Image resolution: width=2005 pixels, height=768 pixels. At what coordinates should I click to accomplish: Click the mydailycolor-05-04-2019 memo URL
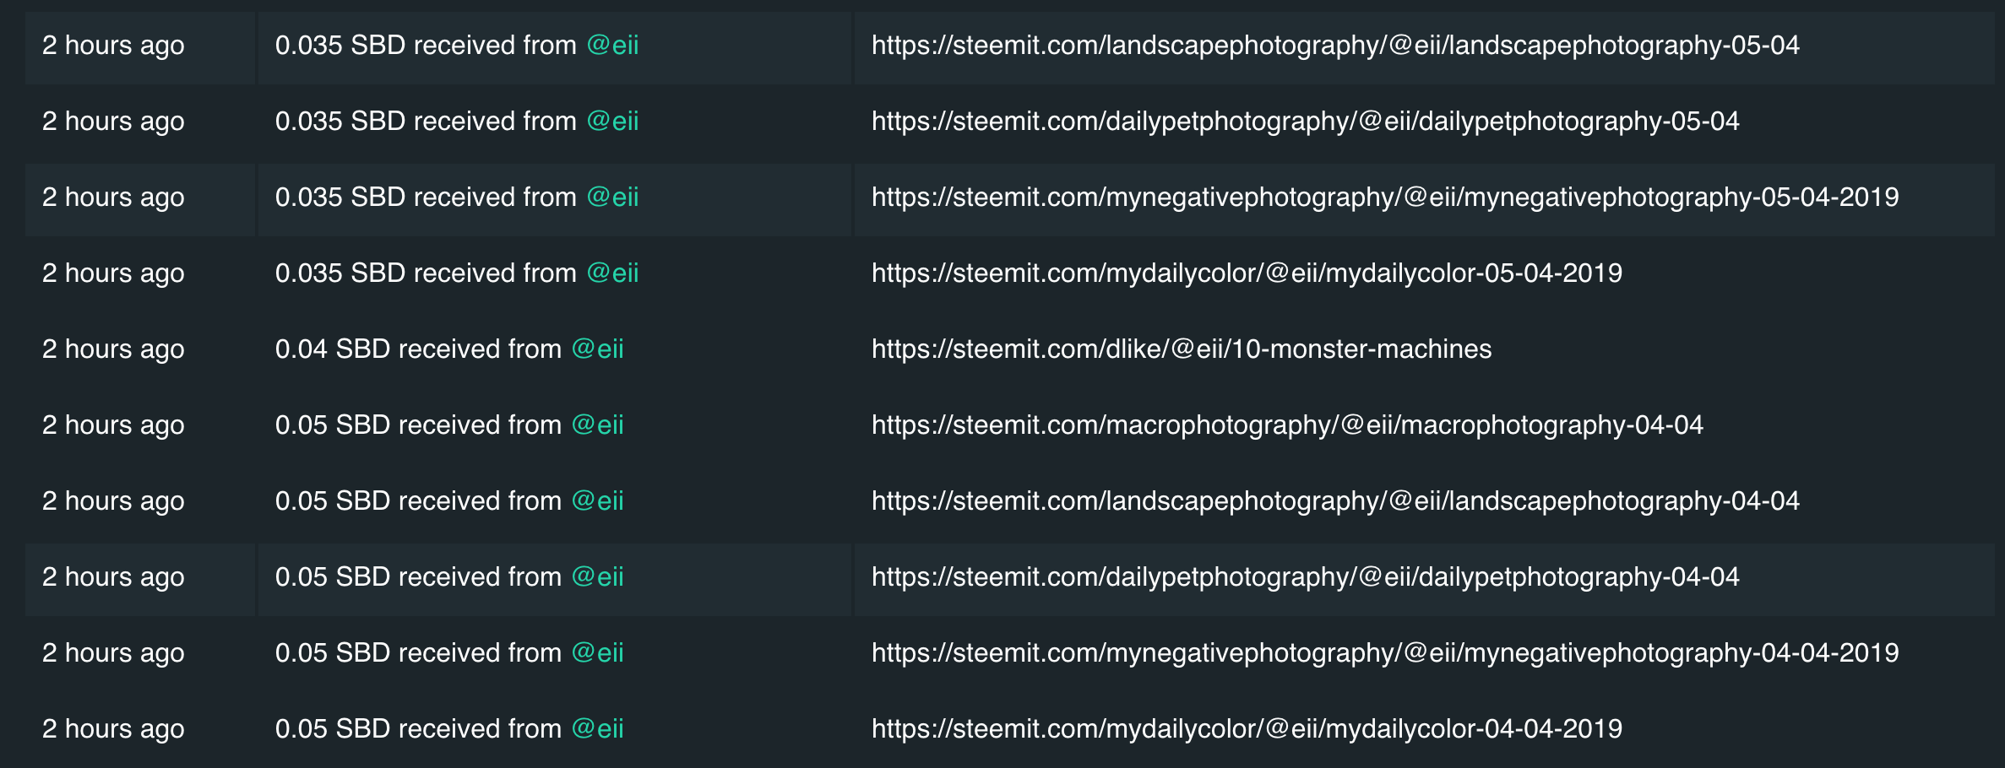coord(1247,273)
